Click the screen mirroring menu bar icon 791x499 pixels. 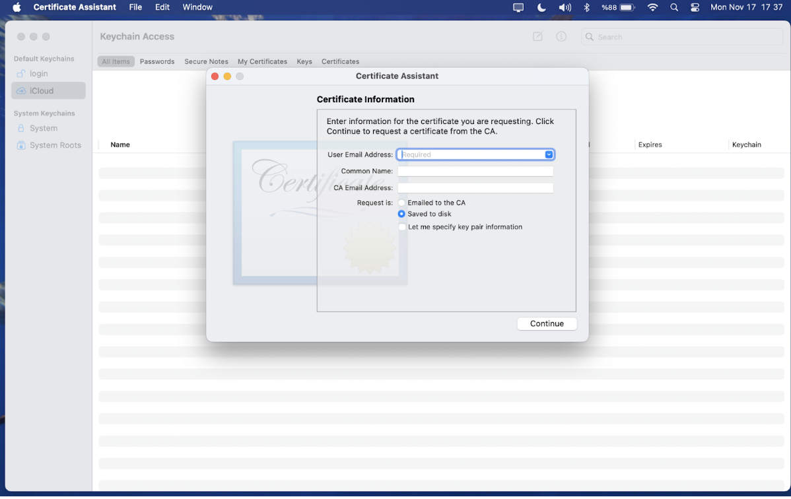pyautogui.click(x=518, y=7)
